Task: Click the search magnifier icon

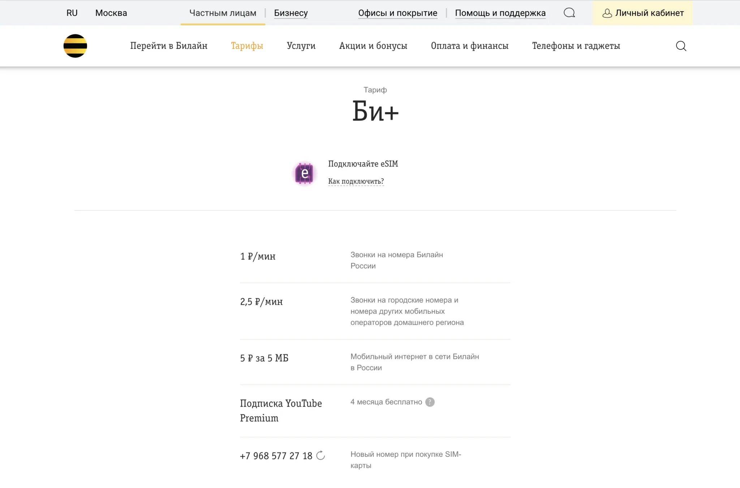Action: tap(681, 46)
